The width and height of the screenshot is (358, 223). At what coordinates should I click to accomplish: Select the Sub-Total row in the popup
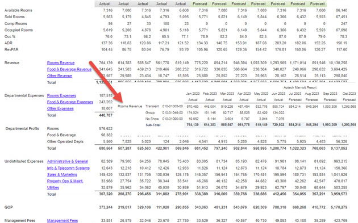[x=251, y=125]
